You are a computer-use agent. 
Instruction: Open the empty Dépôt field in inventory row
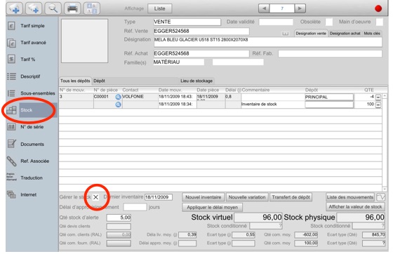pyautogui.click(x=329, y=105)
